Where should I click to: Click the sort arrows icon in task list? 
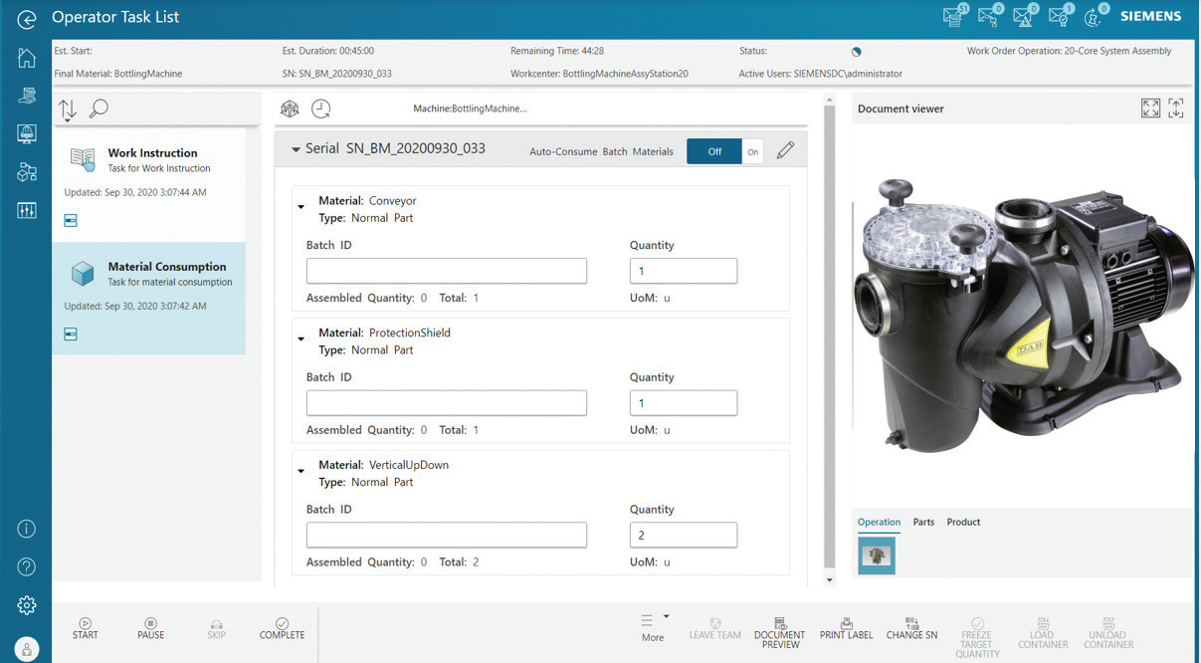tap(68, 110)
